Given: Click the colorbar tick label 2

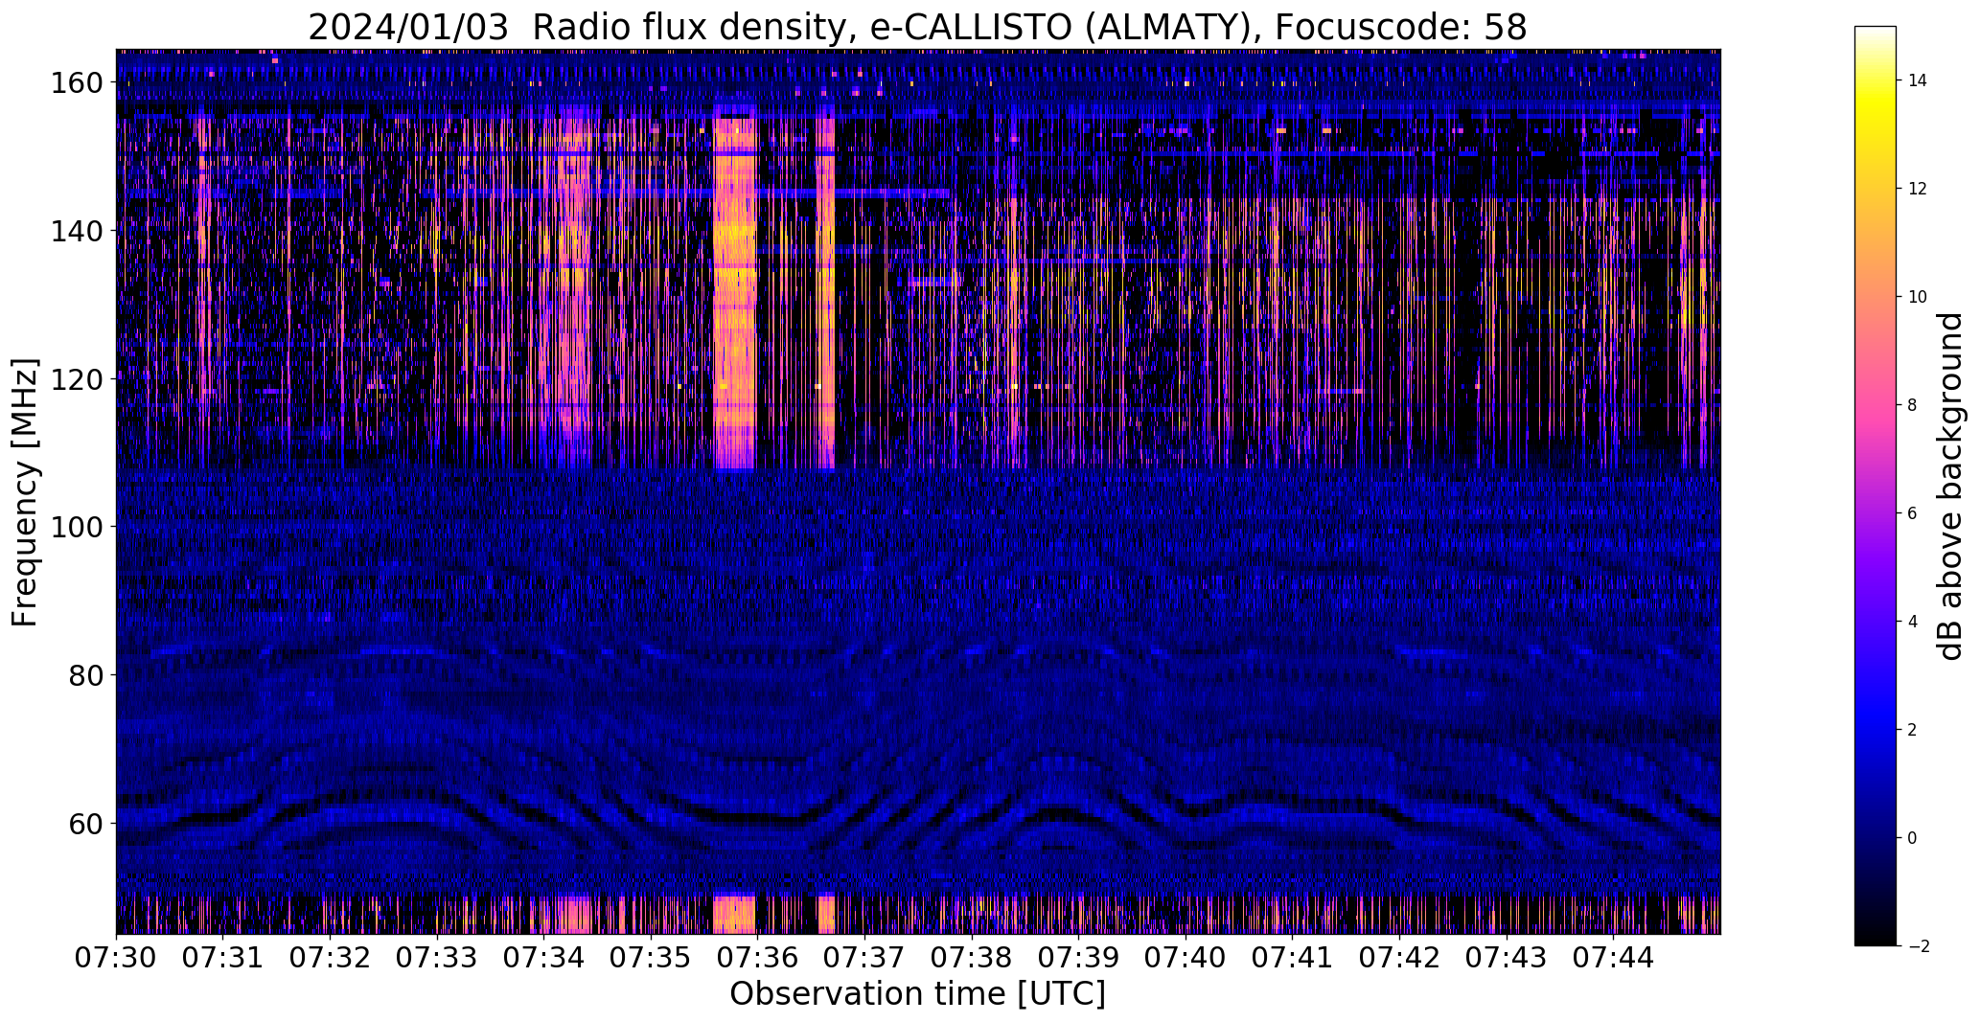Looking at the screenshot, I should click(x=1913, y=730).
